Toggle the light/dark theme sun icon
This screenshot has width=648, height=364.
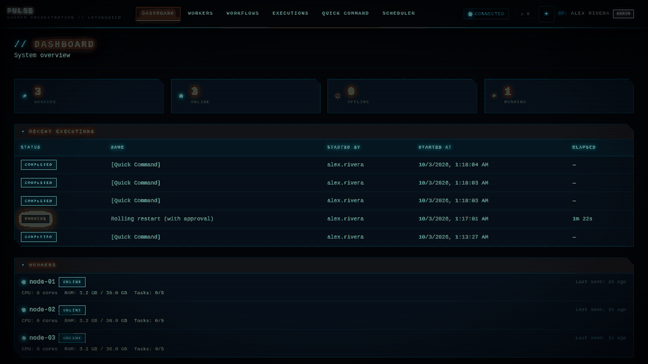pos(546,13)
